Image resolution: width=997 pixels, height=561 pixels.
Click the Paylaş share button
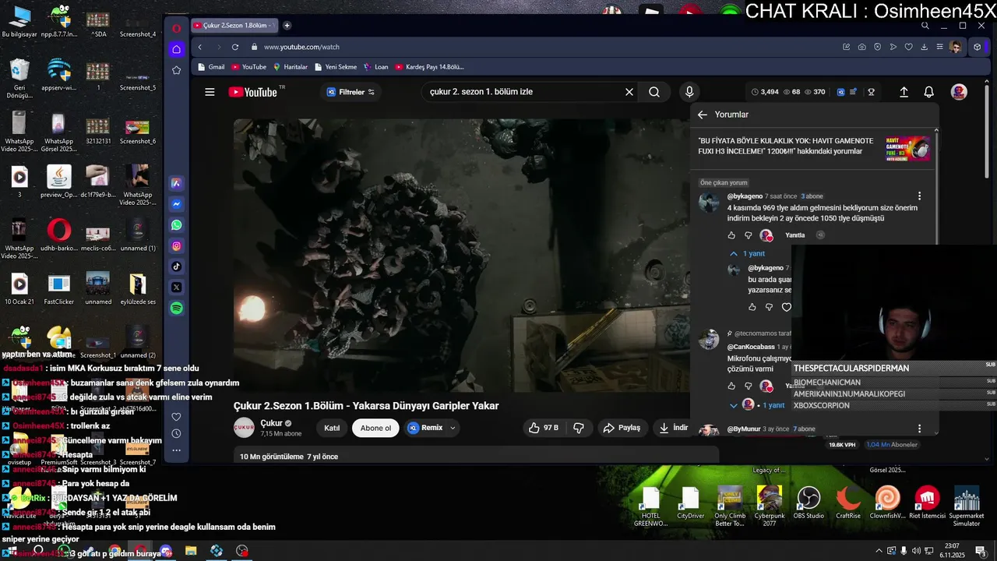[x=622, y=428]
